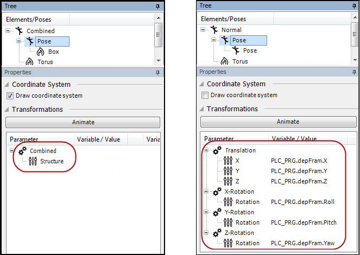This screenshot has height=255, width=360.
Task: Uncheck the ticked Draw coordinate system checkbox
Action: (10, 96)
